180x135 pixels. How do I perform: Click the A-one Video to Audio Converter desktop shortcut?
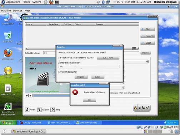coord(8,109)
